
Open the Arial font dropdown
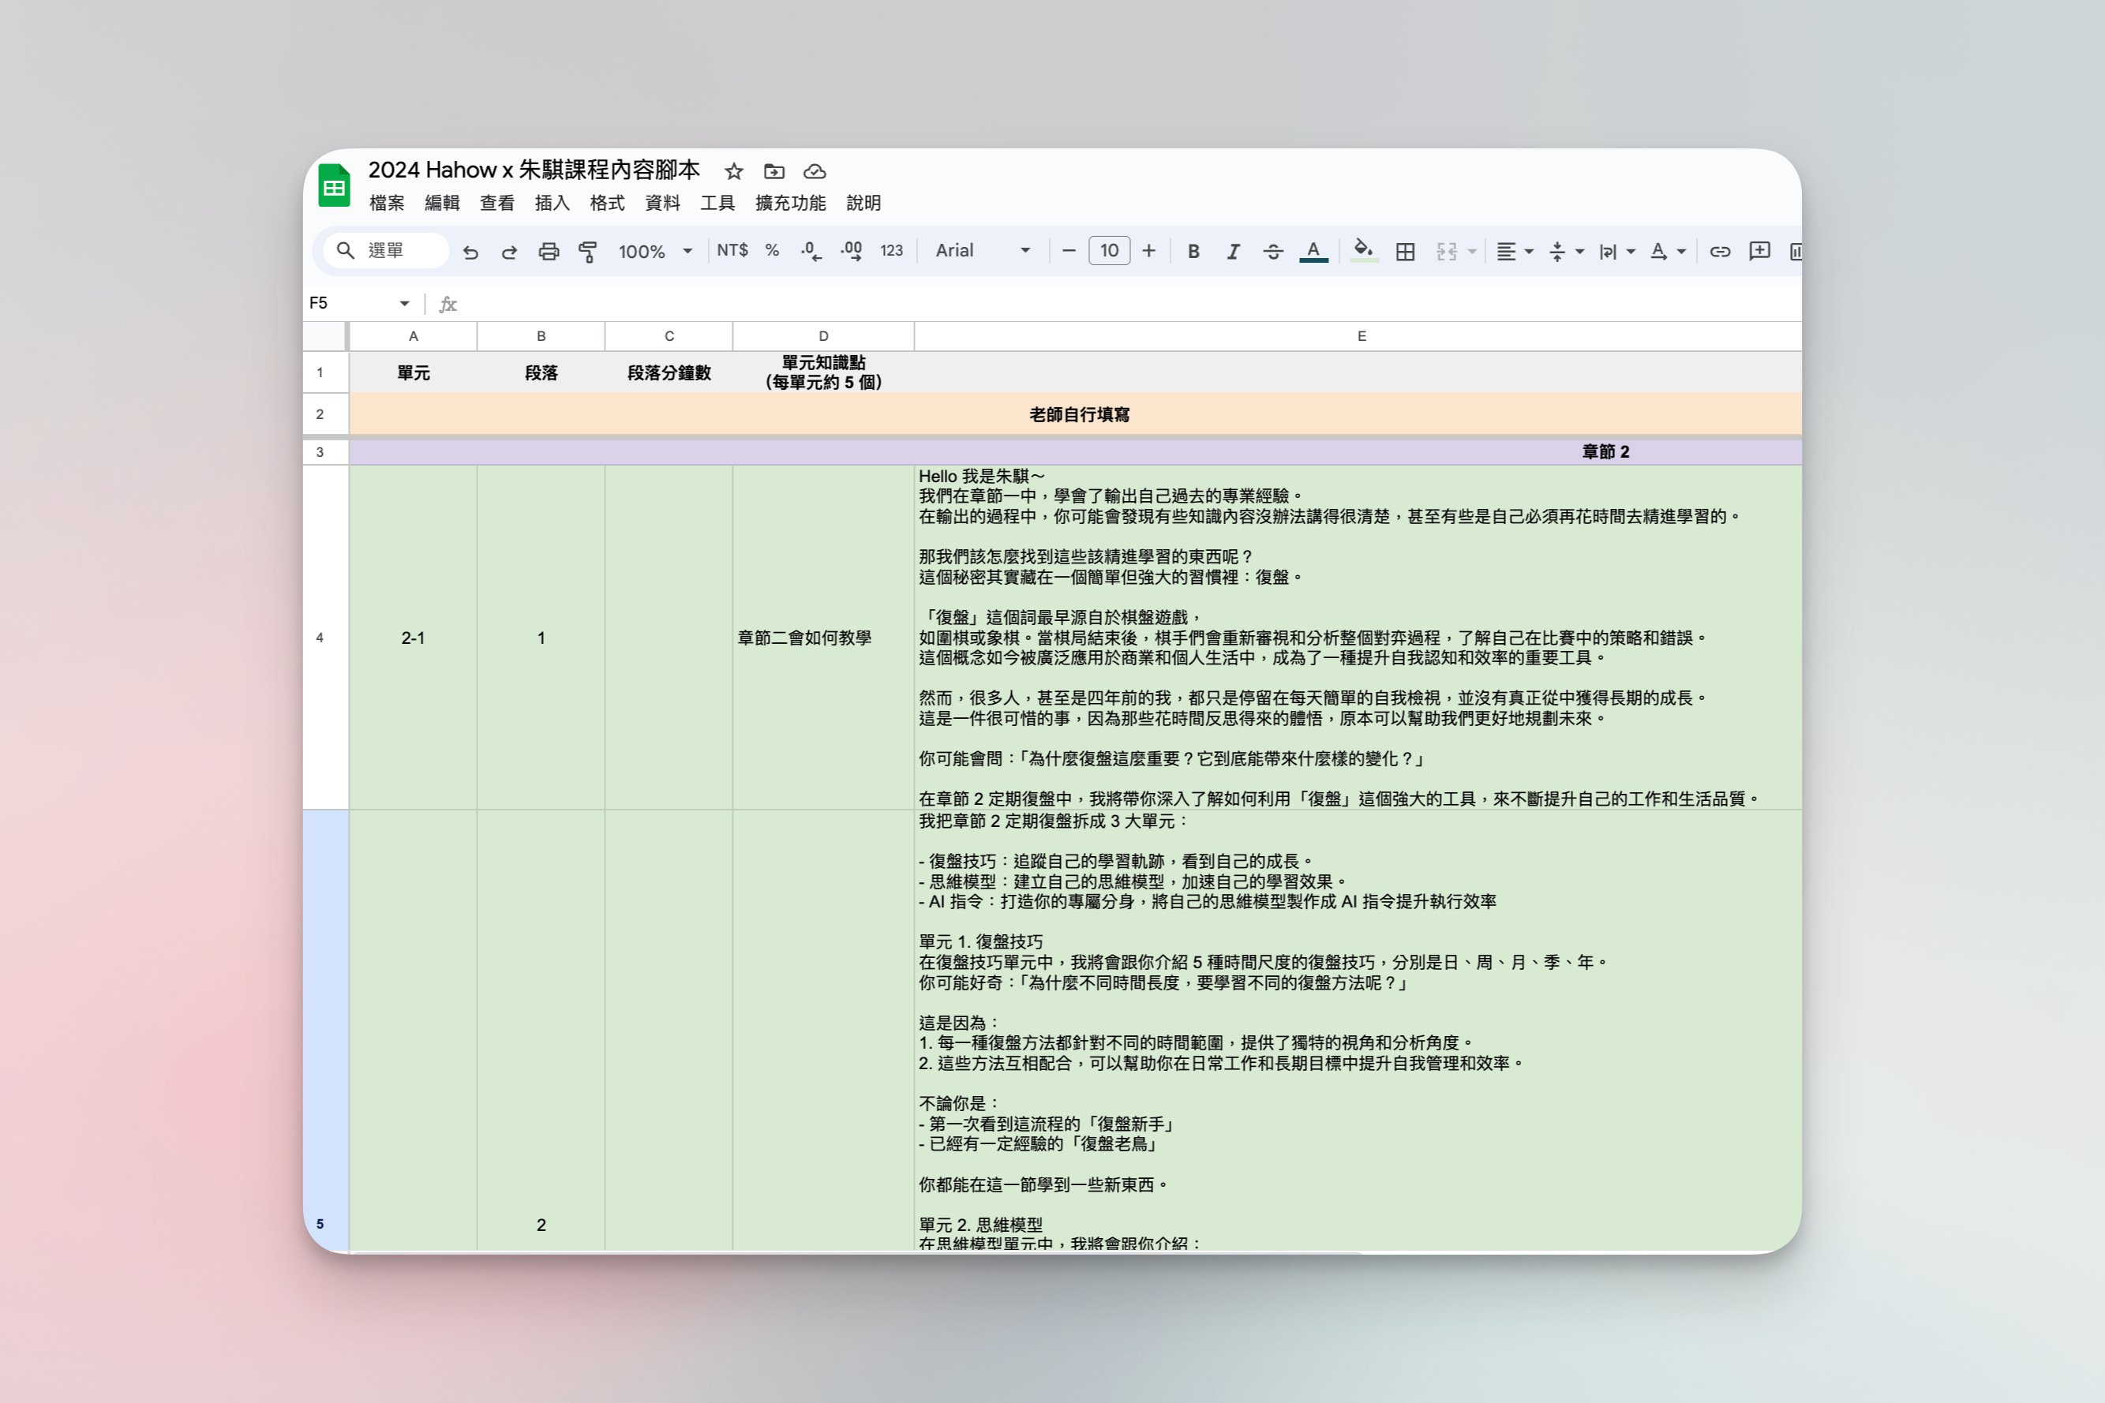click(x=982, y=252)
